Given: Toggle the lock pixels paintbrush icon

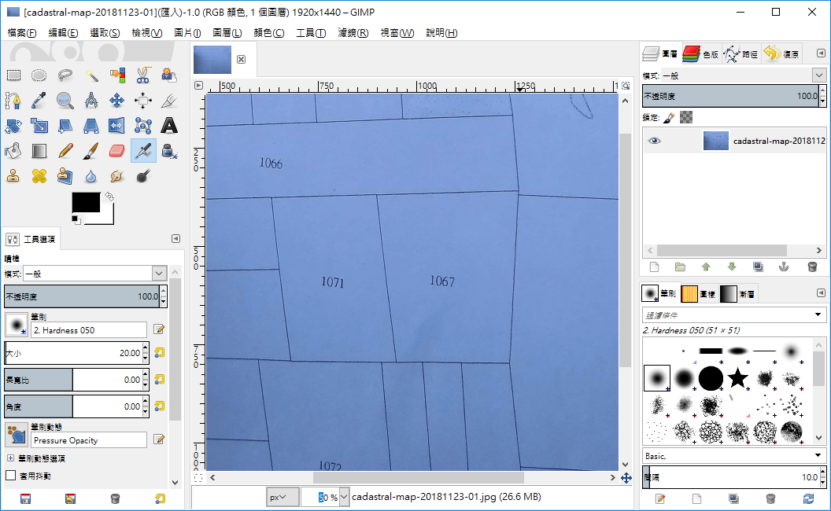Looking at the screenshot, I should point(669,116).
